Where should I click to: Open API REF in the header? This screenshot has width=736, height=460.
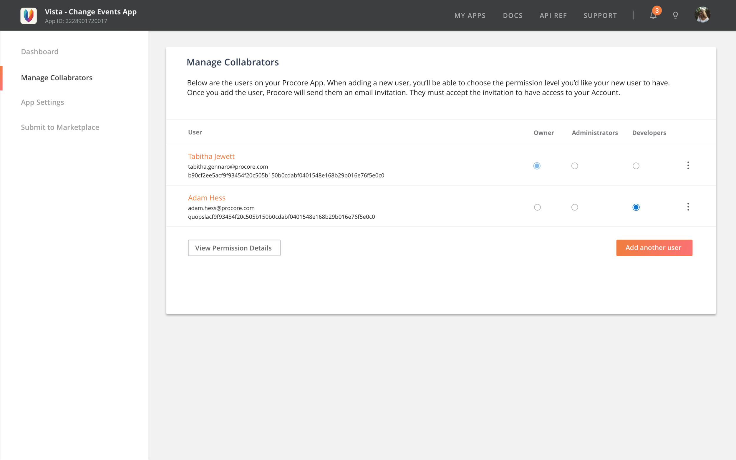click(x=553, y=16)
